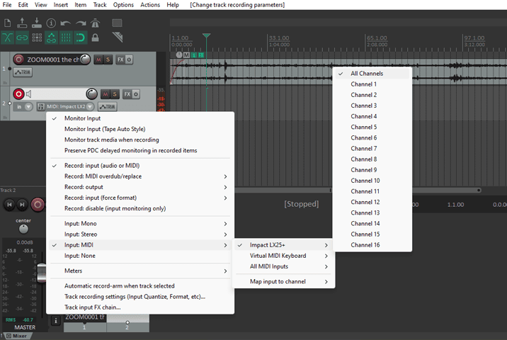Toggle snap toolbar icon
The height and width of the screenshot is (340, 507).
coord(81,38)
